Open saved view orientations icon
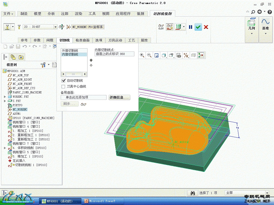274x205 pixels. [171, 56]
